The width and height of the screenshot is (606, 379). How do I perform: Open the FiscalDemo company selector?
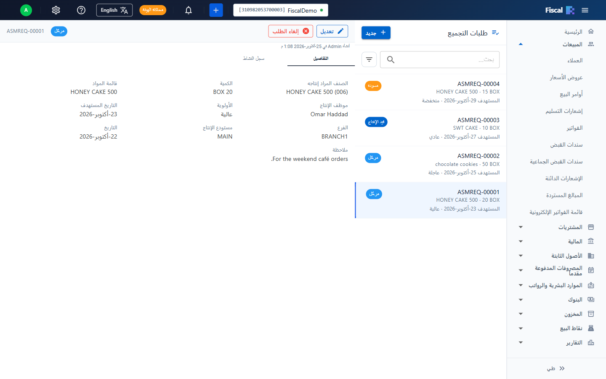tap(281, 10)
